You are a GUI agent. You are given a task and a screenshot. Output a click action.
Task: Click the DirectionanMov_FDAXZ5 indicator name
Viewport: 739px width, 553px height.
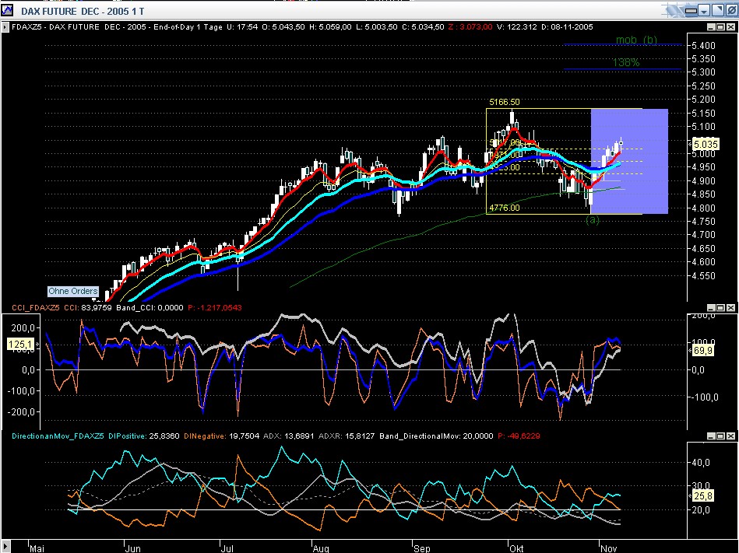58,436
